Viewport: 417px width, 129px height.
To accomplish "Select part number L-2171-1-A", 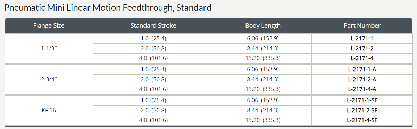I will tap(362, 69).
